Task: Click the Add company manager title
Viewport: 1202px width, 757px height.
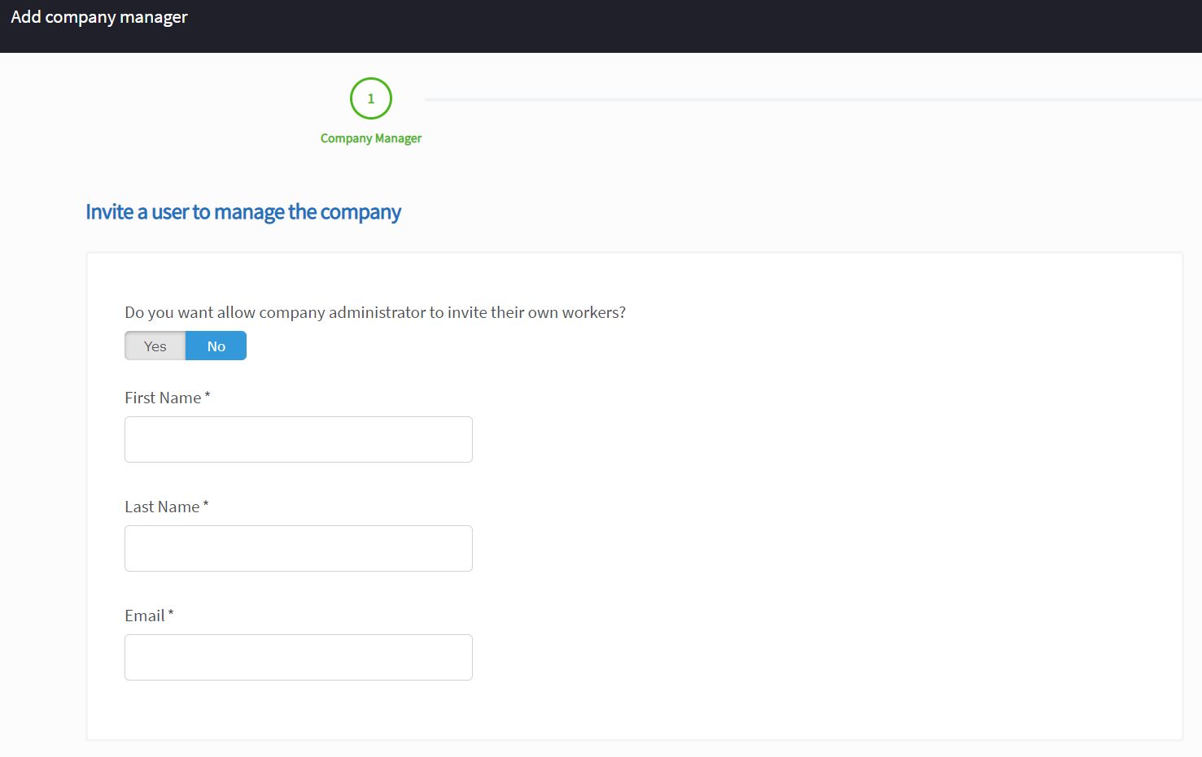Action: pos(99,17)
